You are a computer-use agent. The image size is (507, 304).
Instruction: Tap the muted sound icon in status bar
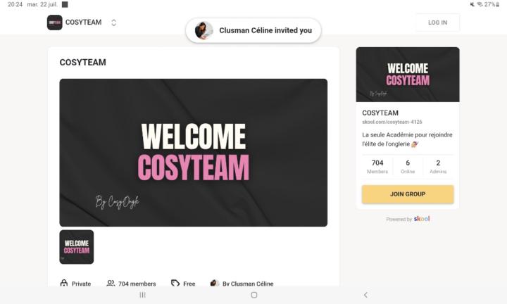(x=472, y=4)
